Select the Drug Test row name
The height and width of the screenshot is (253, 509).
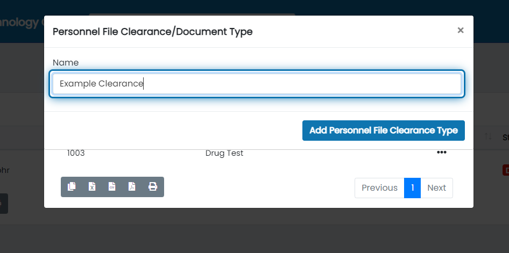[x=224, y=153]
